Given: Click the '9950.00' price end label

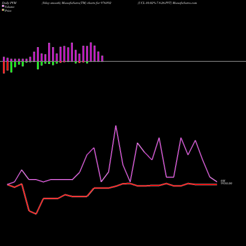Looking at the screenshot, I should coord(226,184).
